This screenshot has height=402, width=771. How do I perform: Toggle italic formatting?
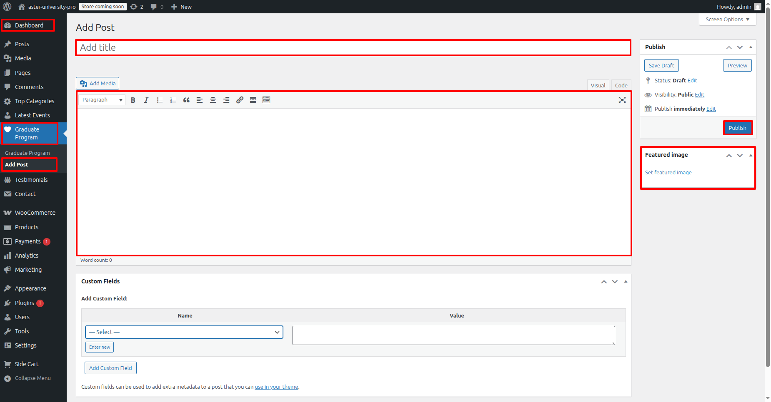point(146,100)
